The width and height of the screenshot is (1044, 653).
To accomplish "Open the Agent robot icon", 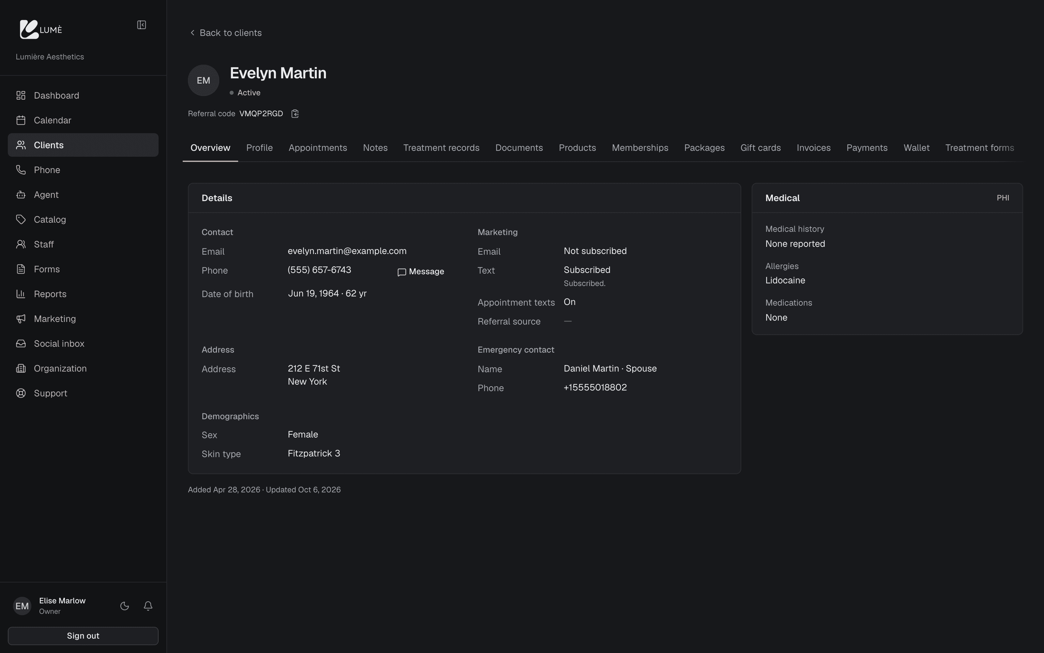I will click(x=21, y=195).
